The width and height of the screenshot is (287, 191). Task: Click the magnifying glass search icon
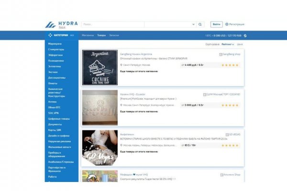tap(200, 24)
